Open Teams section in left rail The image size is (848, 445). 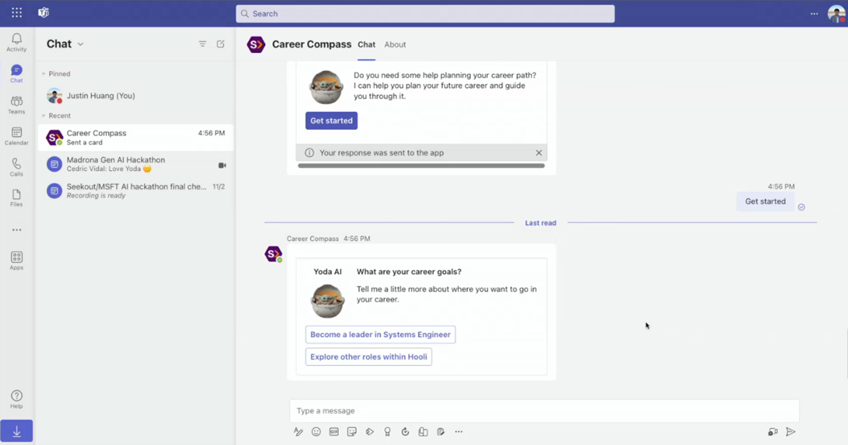coord(16,105)
